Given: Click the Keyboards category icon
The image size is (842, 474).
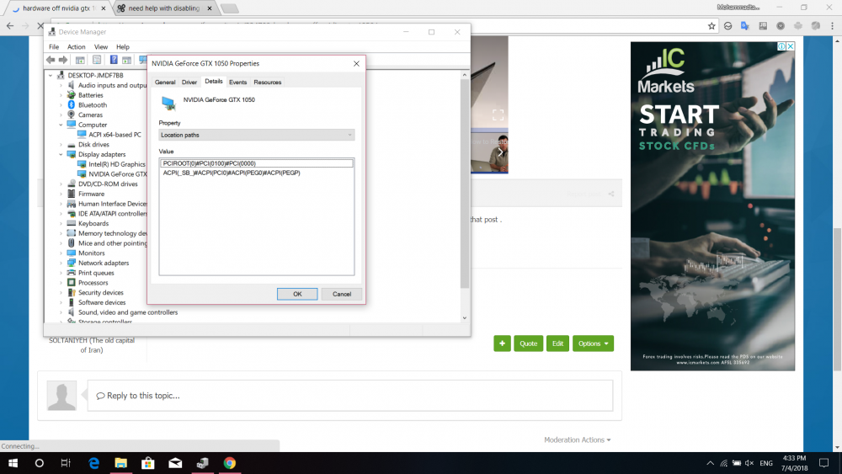Looking at the screenshot, I should [x=71, y=223].
